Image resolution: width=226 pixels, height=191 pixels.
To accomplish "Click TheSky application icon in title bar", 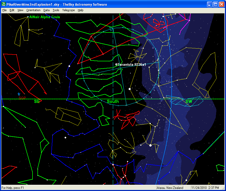I will tap(4, 4).
